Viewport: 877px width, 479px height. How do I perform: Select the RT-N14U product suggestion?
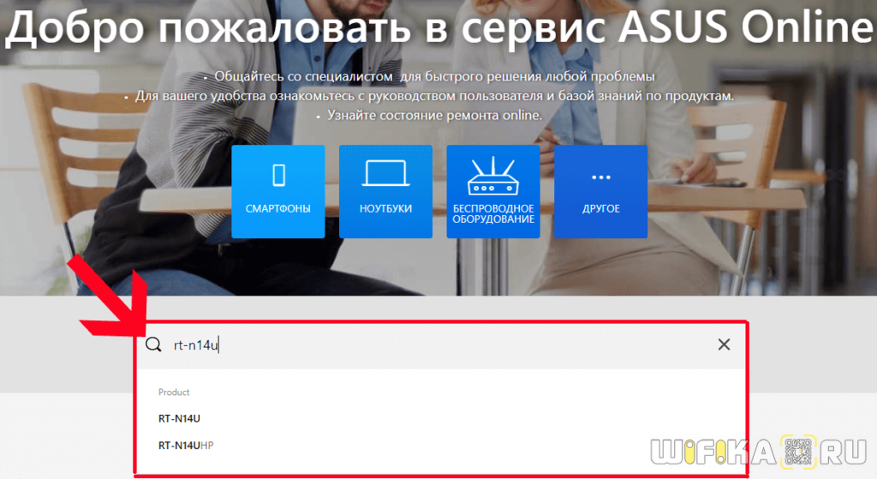point(179,418)
